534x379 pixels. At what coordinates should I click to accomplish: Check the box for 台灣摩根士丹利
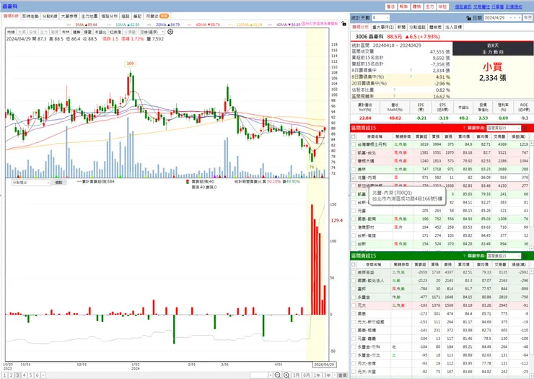pyautogui.click(x=354, y=144)
